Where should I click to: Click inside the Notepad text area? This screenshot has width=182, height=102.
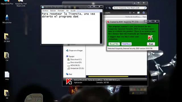tap(71, 28)
